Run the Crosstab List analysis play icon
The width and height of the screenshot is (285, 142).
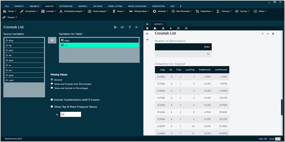115,27
